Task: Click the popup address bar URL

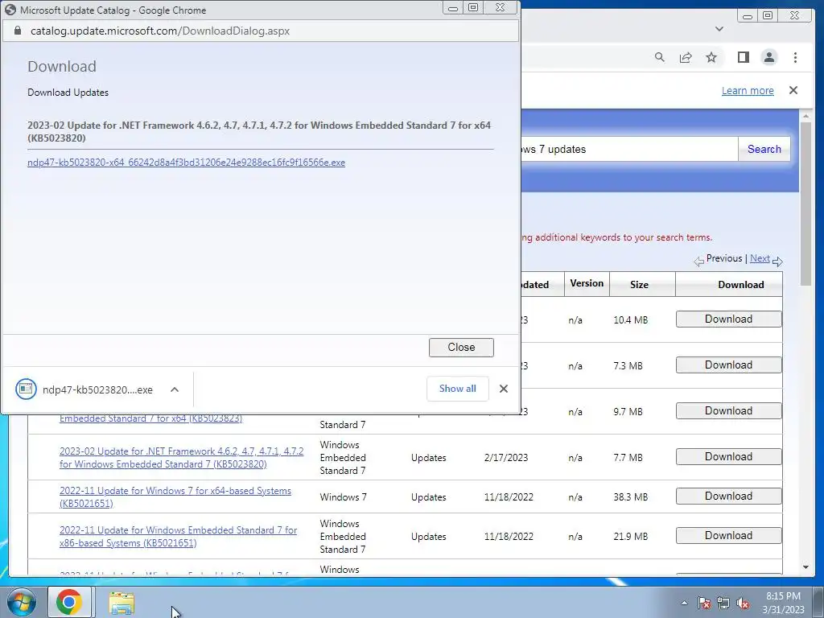Action: click(160, 31)
